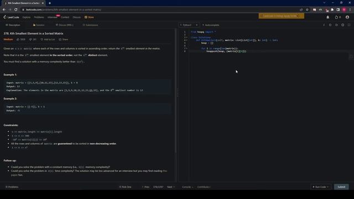Viewport: 354px width, 199px height.
Task: Go to the Prev problem
Action: coord(145,187)
